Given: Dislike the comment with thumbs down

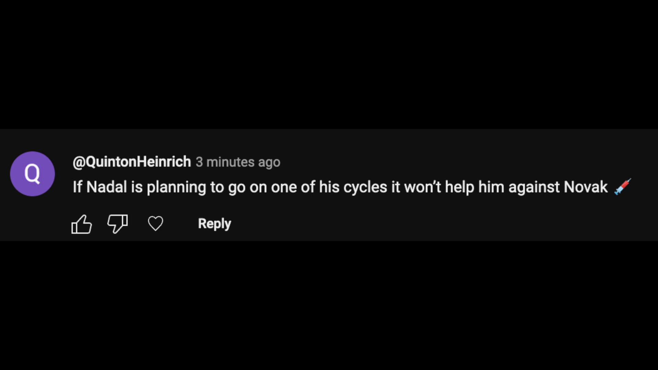Looking at the screenshot, I should point(118,224).
